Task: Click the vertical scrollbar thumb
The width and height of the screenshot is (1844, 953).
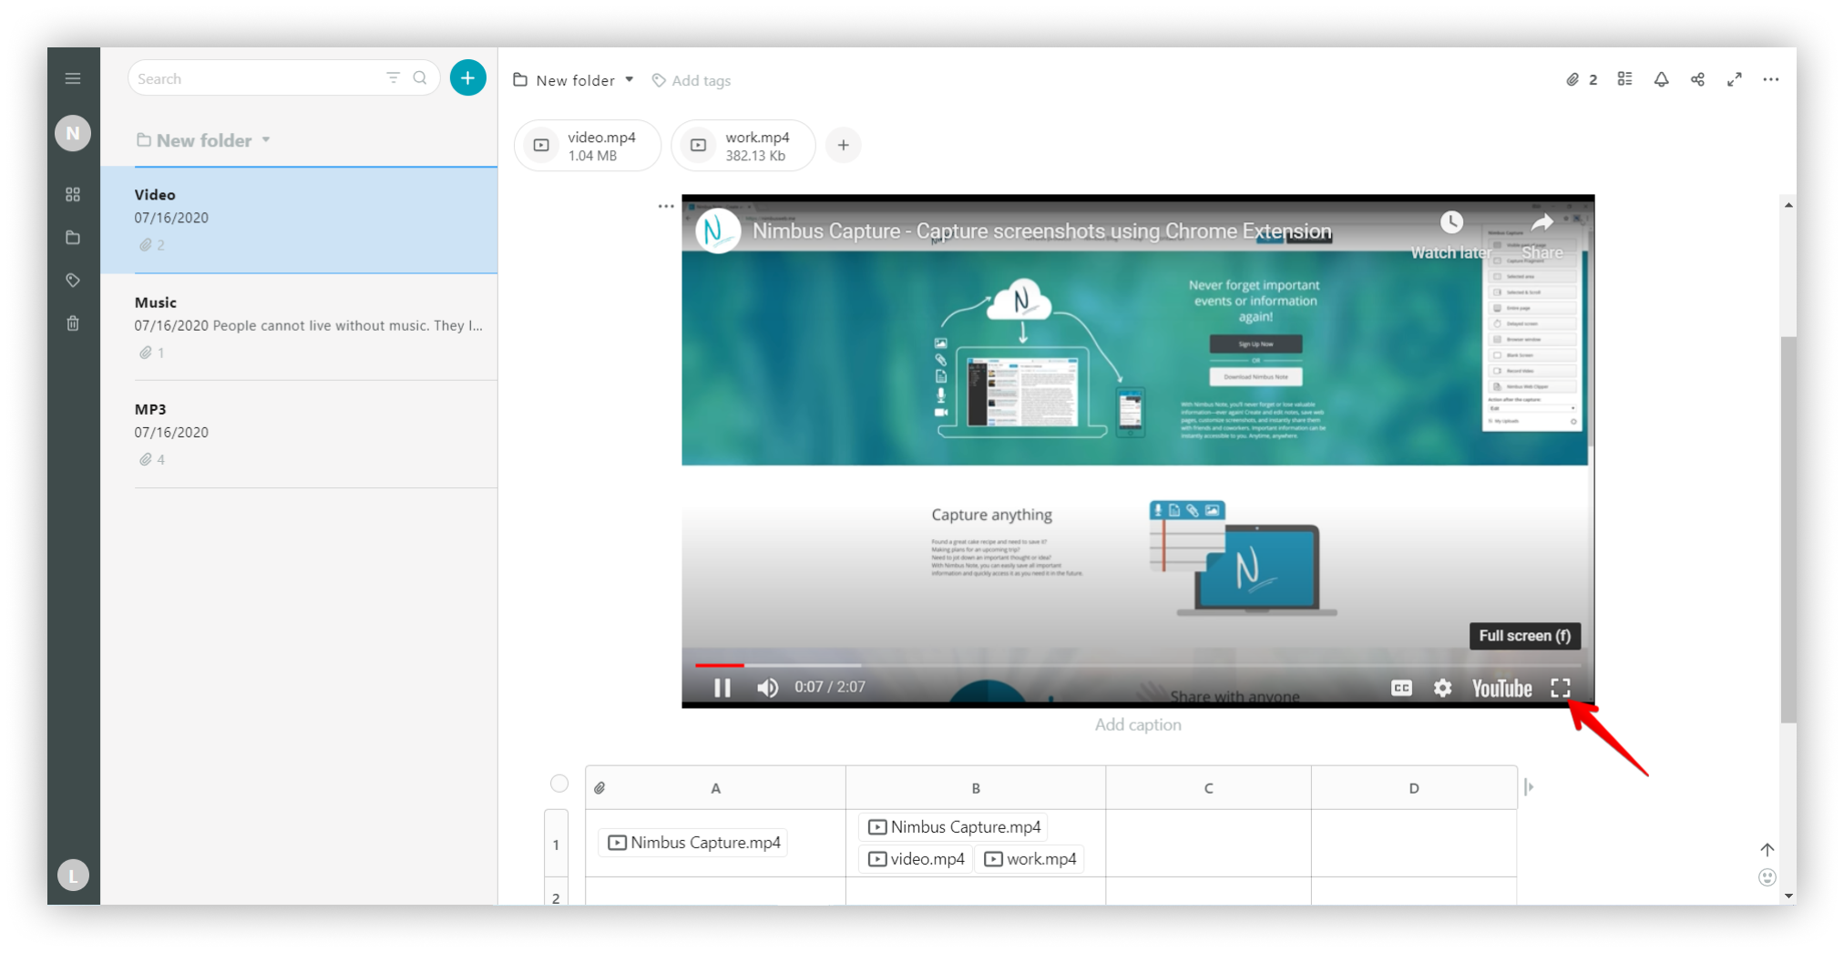Action: click(x=1788, y=528)
